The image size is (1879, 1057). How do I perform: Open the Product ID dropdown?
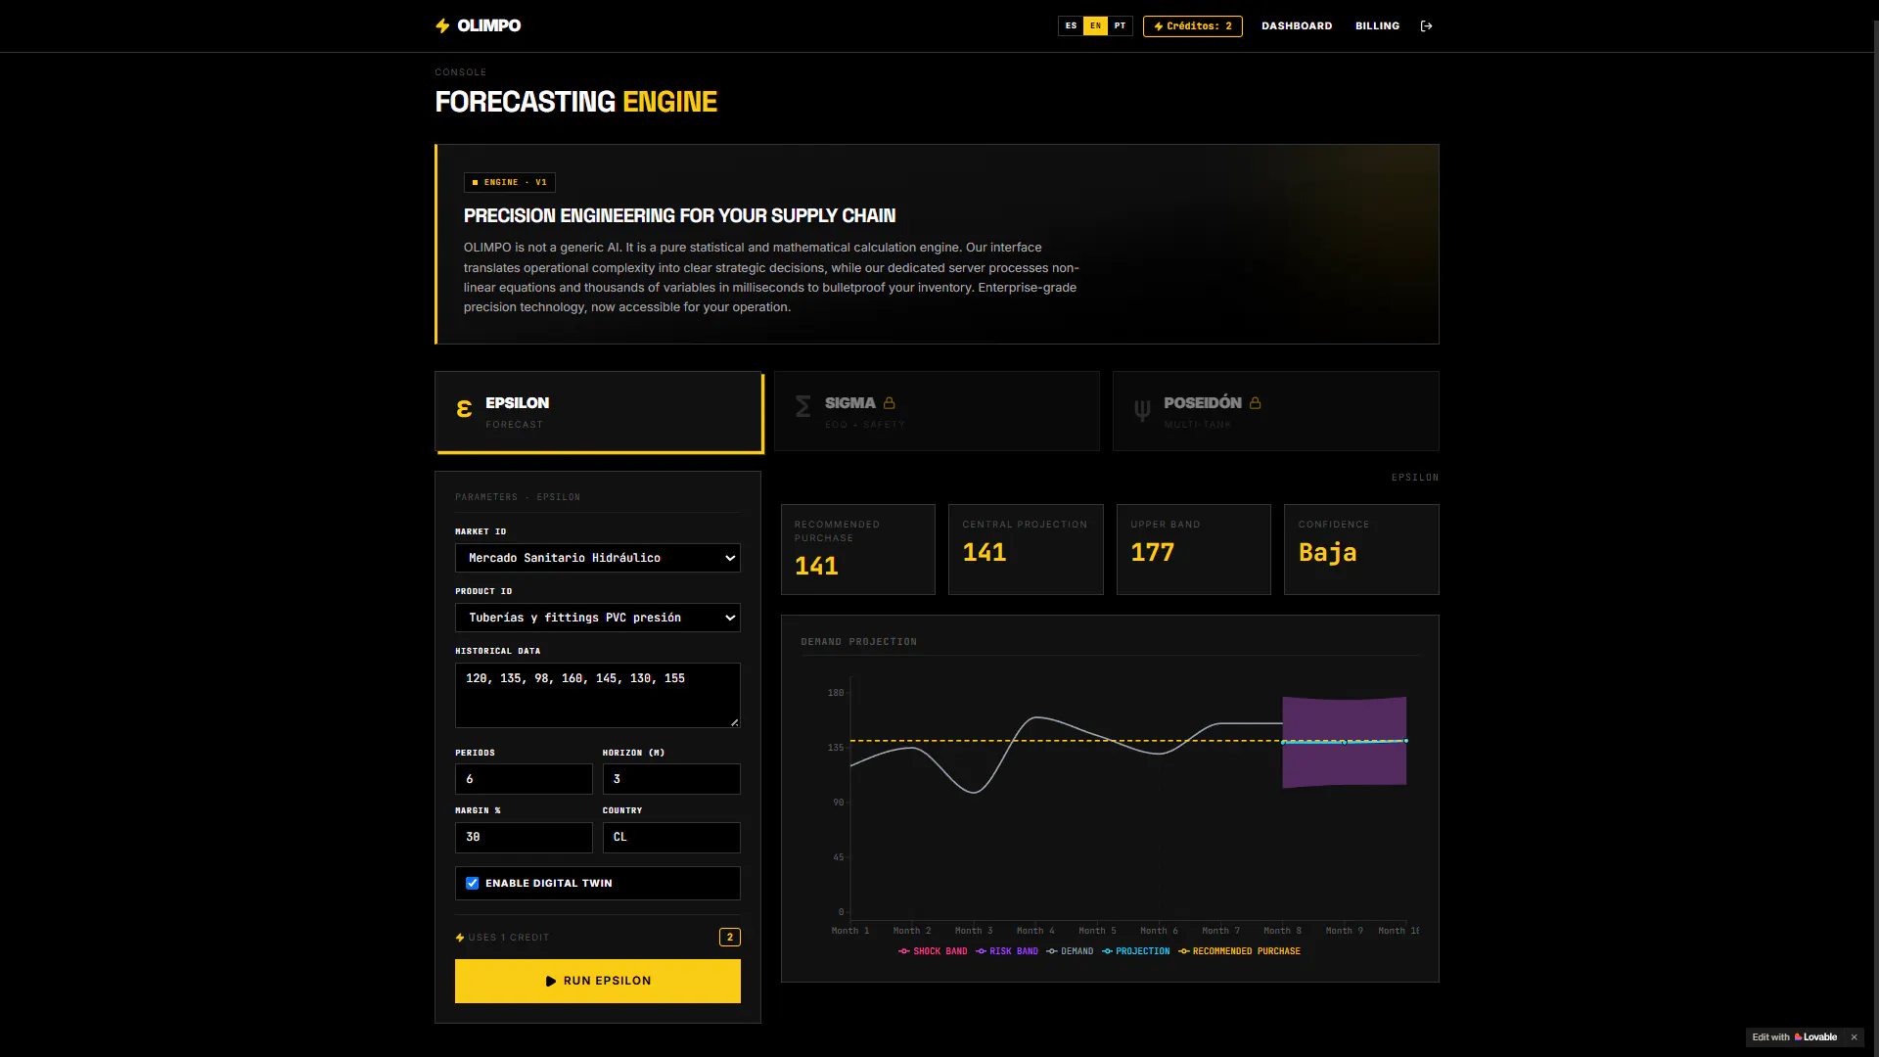598,618
